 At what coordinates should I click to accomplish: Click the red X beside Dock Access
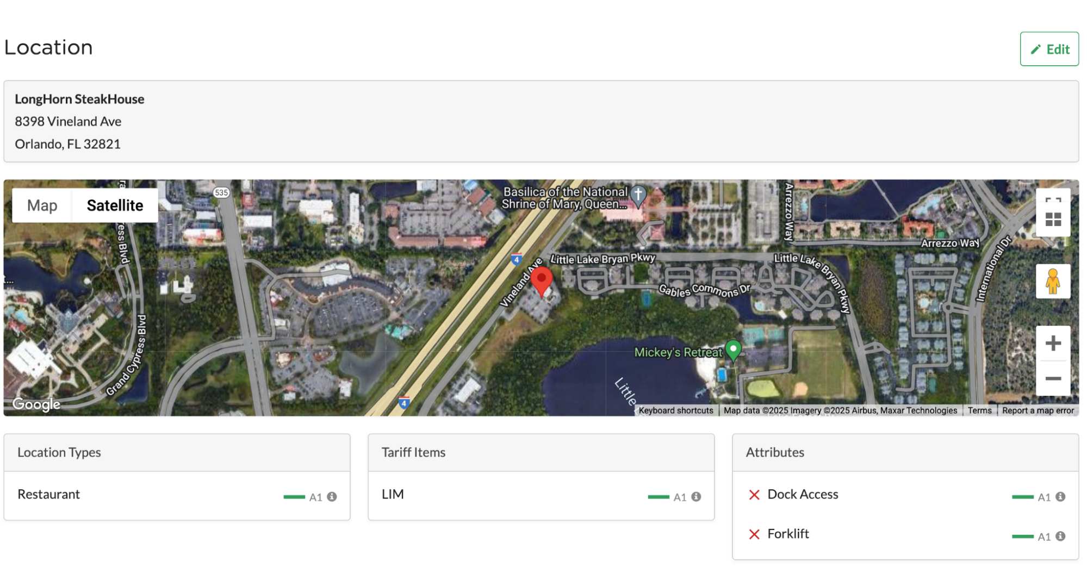tap(754, 495)
